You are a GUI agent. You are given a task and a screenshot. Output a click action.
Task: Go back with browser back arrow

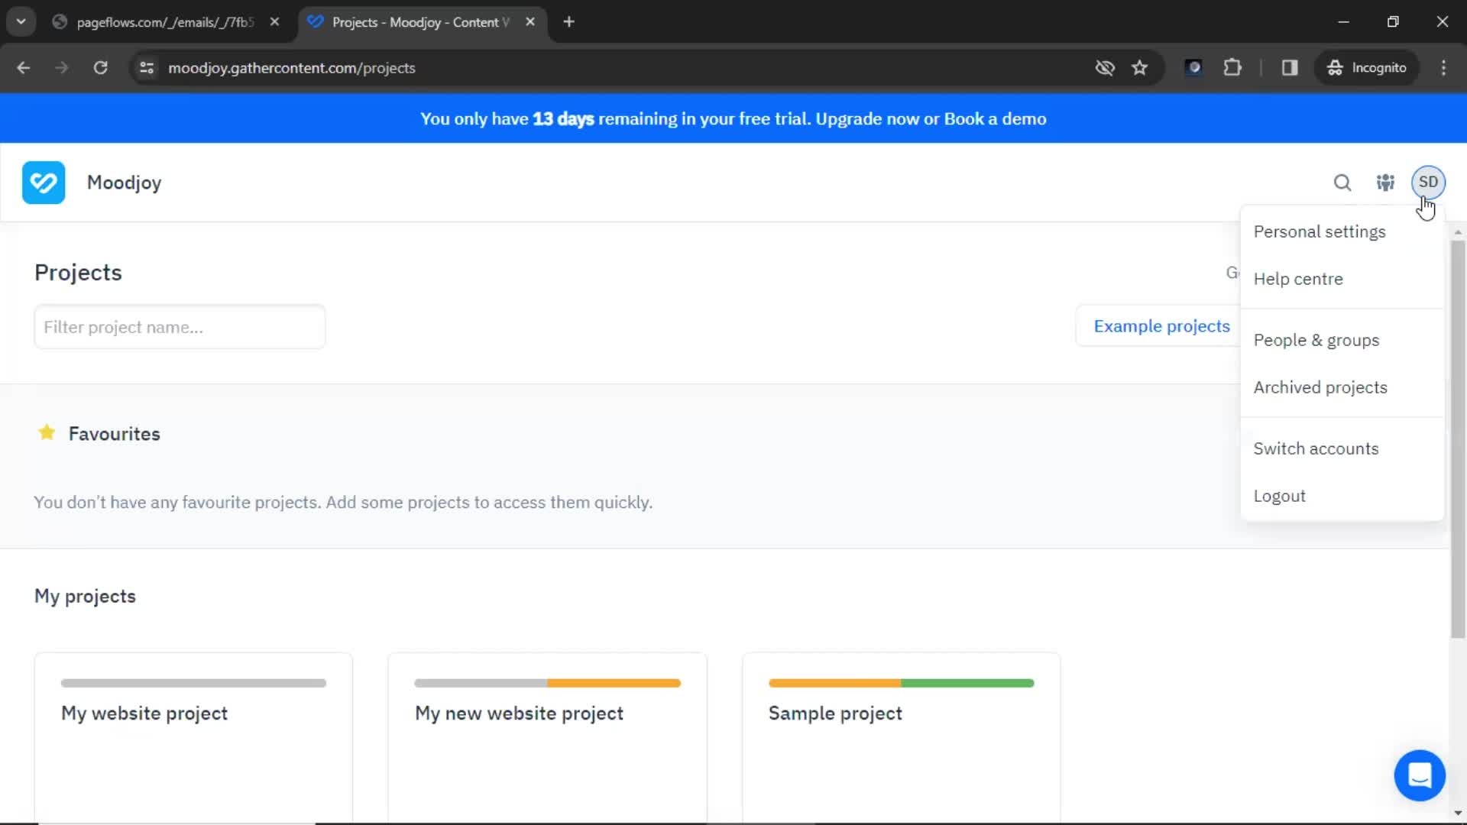(24, 68)
